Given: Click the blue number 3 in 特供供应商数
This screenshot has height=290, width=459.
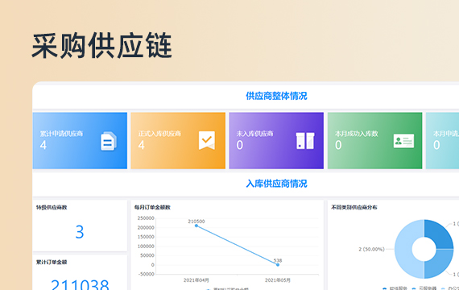Looking at the screenshot, I should [x=80, y=232].
